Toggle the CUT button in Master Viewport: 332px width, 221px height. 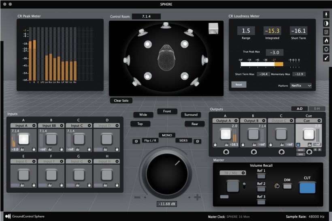307,187
